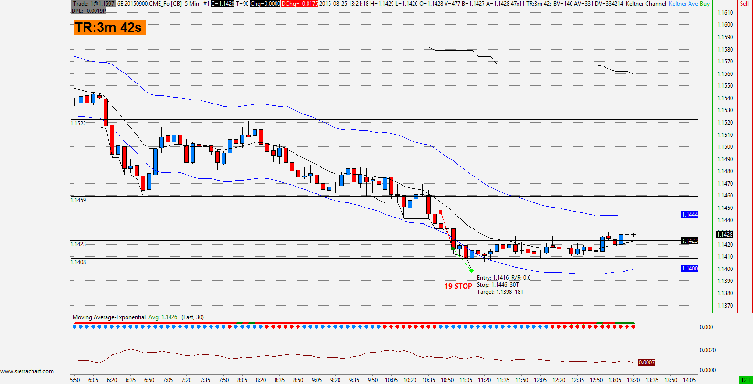Click the red trade entry dot marker
This screenshot has width=753, height=384.
tap(440, 212)
